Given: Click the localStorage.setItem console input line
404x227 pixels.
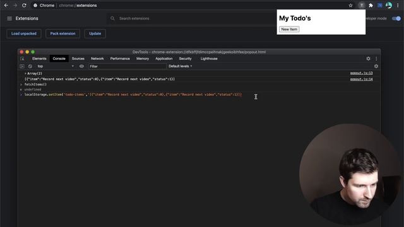Looking at the screenshot, I should point(133,95).
